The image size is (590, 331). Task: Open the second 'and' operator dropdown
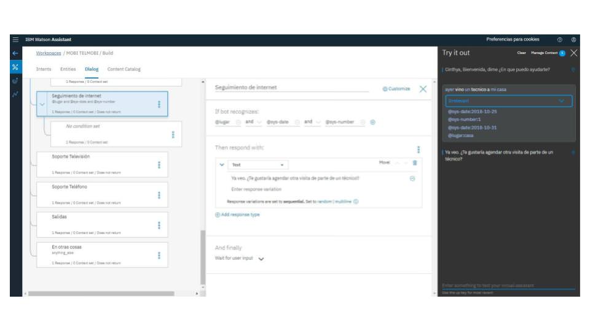coord(312,122)
